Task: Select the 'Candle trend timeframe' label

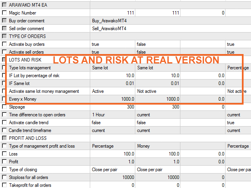Action: tap(30, 130)
